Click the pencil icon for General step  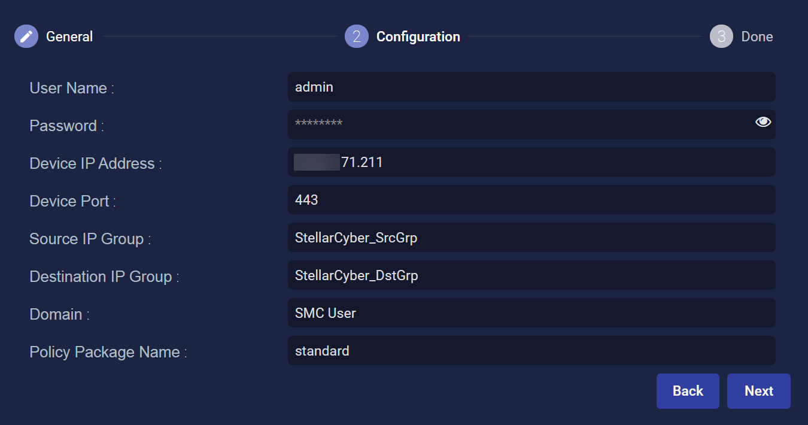[26, 37]
